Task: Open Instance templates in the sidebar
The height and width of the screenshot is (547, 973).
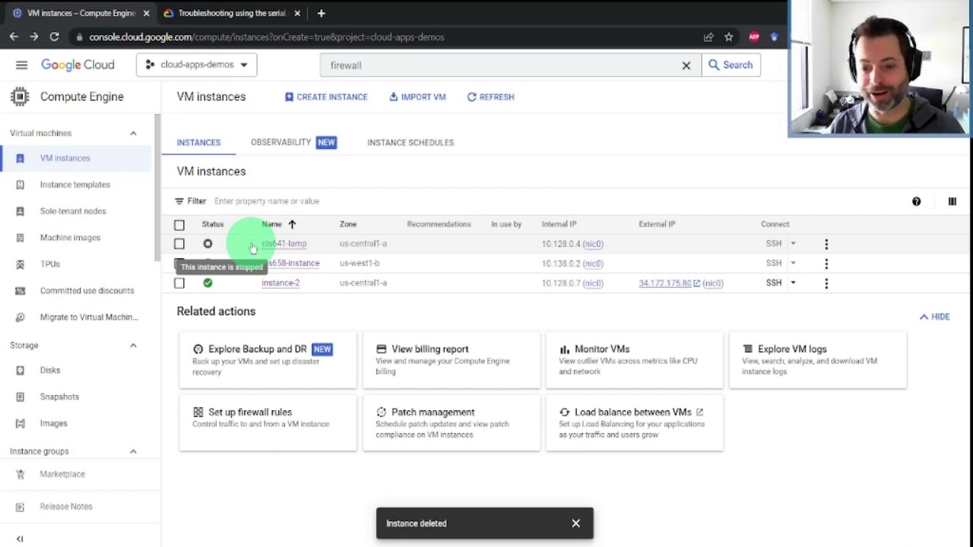Action: point(76,185)
